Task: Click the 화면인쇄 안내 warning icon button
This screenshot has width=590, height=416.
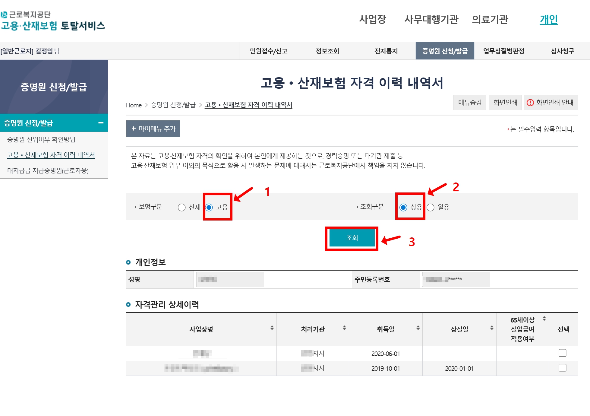Action: [551, 103]
